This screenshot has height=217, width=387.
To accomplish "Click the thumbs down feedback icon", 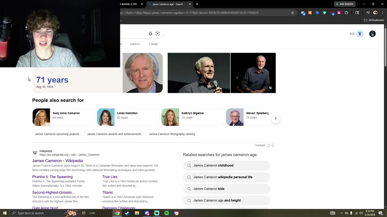I will tap(273, 145).
